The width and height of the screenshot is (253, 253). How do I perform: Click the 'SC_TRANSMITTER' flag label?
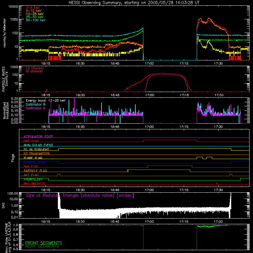pos(37,154)
